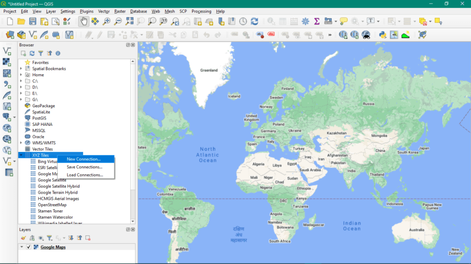Select the GeoPackage browser entry

[43, 106]
